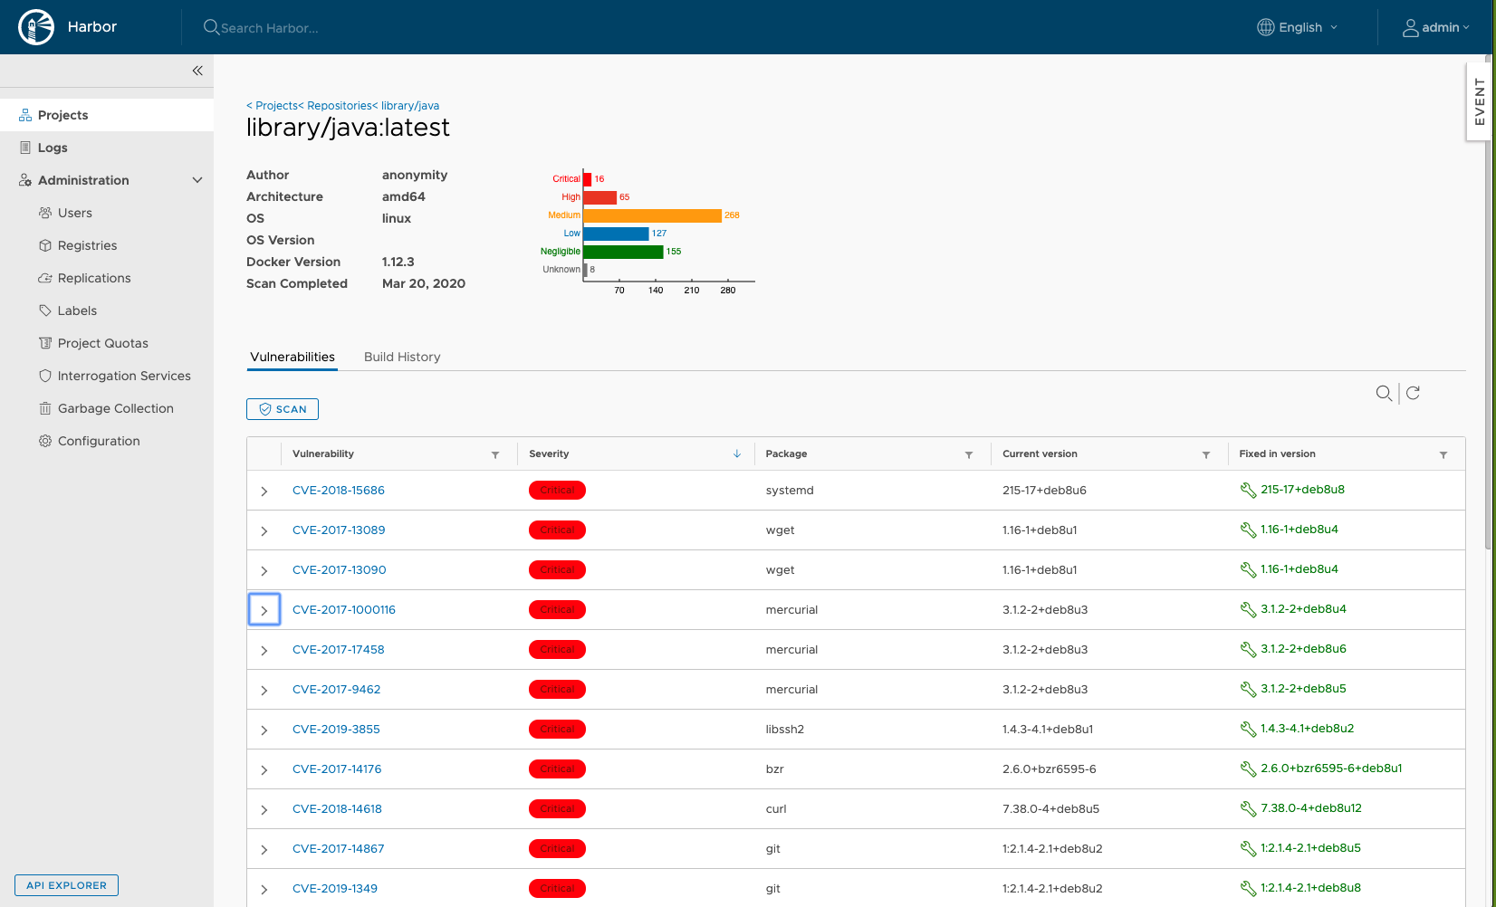This screenshot has height=907, width=1496.
Task: Open Garbage Collection in the sidebar
Action: coord(115,408)
